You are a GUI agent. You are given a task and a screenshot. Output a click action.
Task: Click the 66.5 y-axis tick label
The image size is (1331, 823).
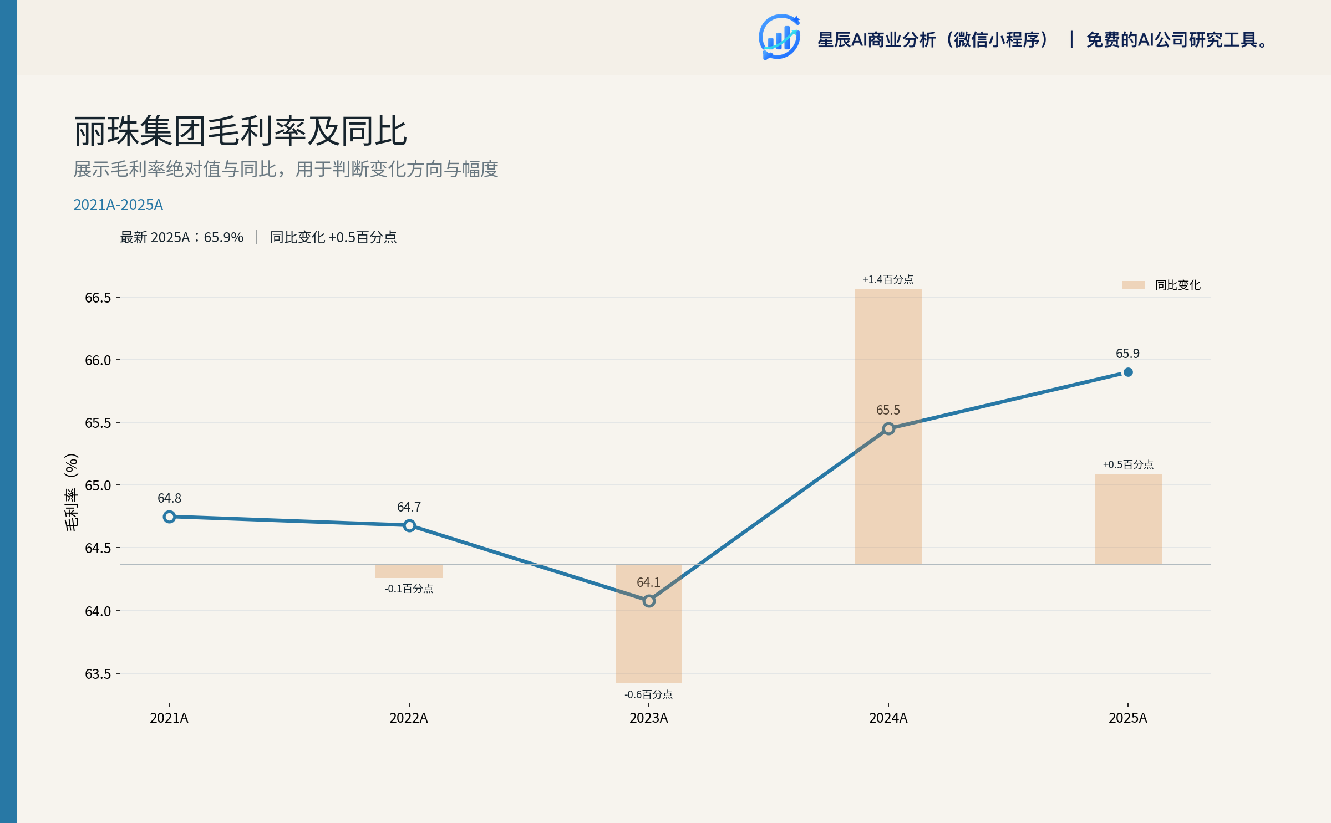pos(98,298)
